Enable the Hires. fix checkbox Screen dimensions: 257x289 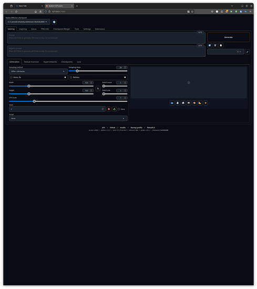[x=12, y=77]
